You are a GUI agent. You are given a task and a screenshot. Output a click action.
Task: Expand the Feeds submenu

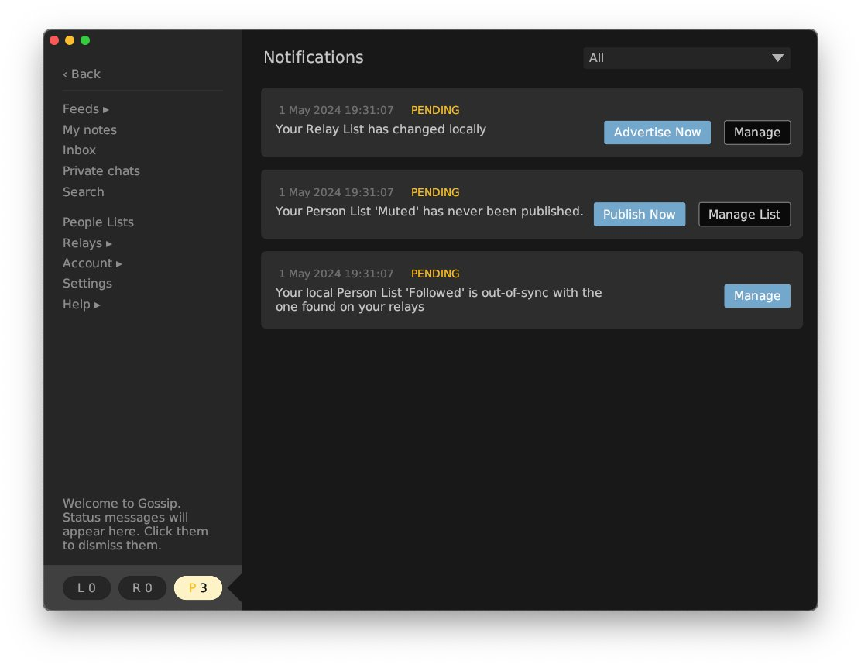86,108
